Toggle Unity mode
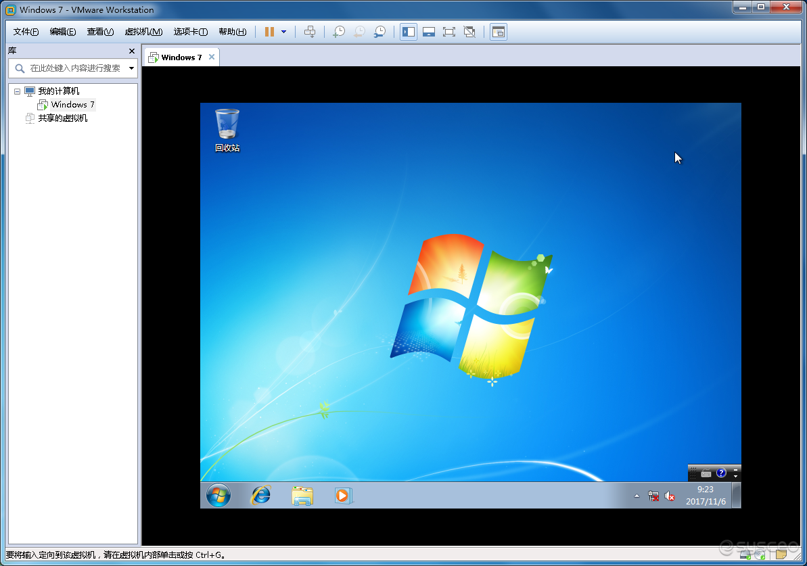Screen dimensions: 807x566 coord(469,32)
